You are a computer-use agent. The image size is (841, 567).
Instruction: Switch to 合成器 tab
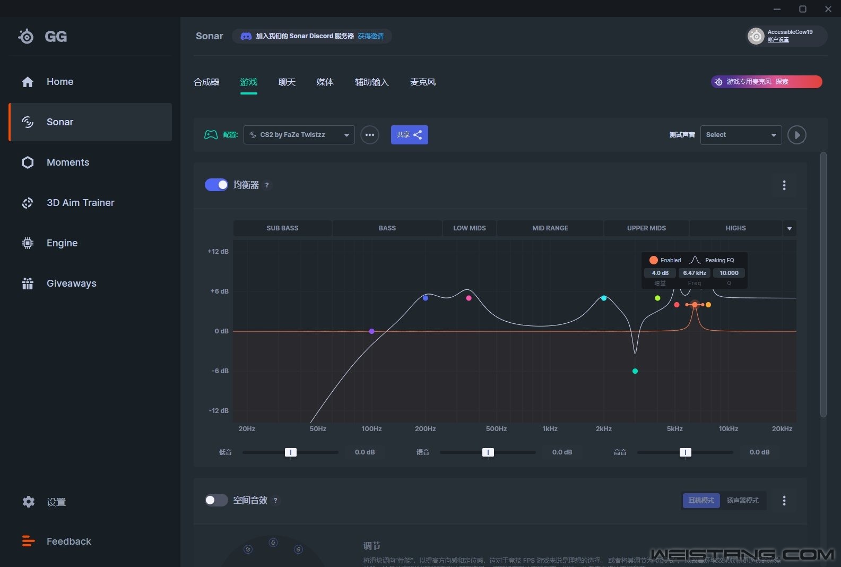click(206, 82)
